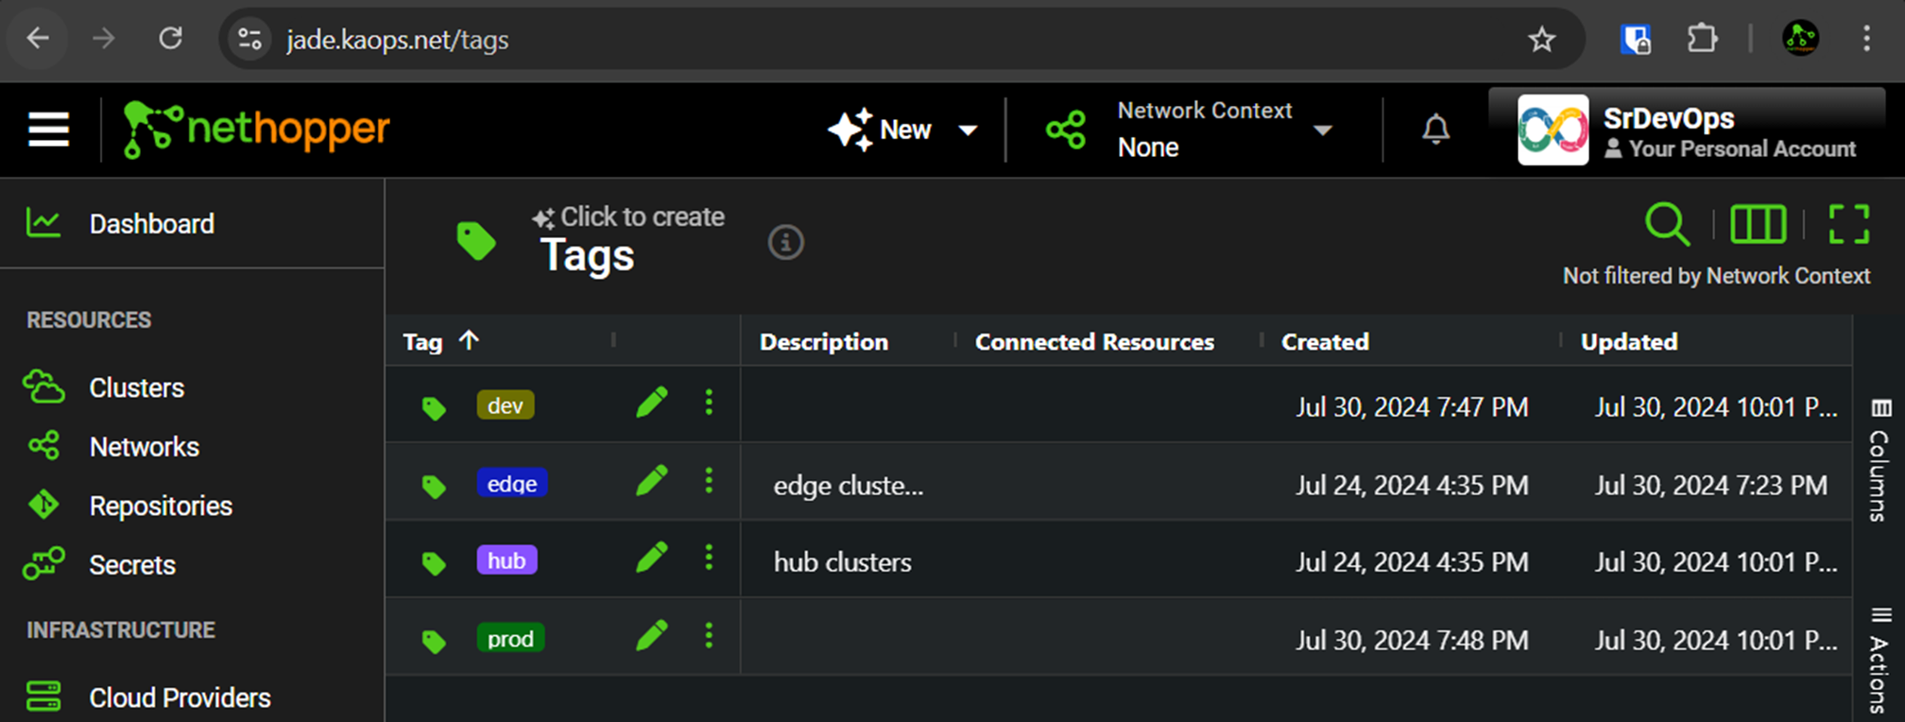
Task: Expand the Network Context selector arrow
Action: coord(1323,130)
